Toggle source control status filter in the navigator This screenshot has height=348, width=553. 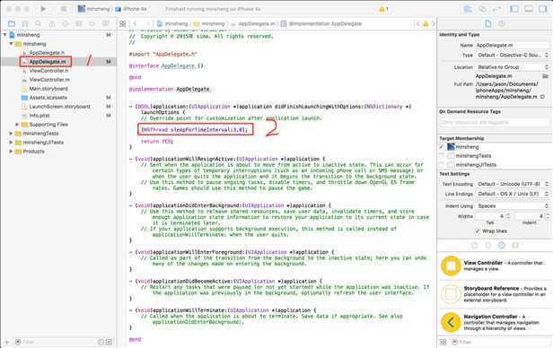(109, 342)
